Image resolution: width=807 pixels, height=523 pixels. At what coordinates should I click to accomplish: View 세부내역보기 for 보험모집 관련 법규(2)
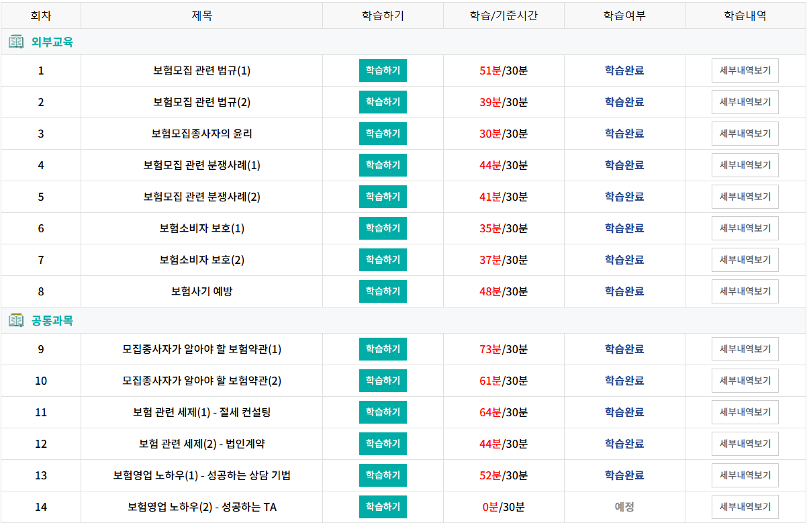pos(745,102)
